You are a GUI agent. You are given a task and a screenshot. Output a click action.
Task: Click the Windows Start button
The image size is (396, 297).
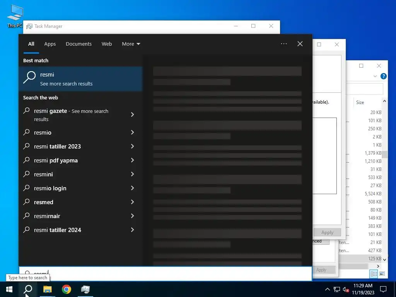(x=9, y=289)
